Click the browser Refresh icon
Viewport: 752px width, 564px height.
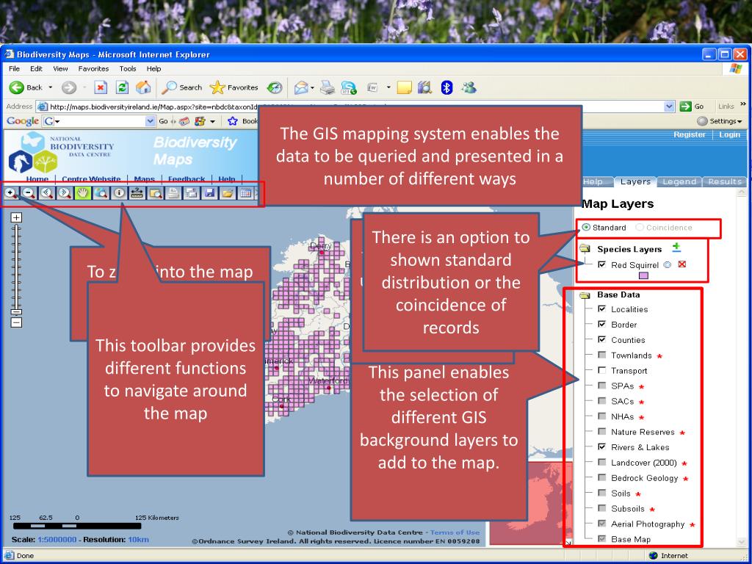tap(123, 87)
